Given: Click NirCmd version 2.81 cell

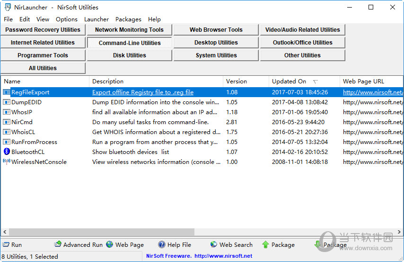Looking at the screenshot, I should pos(232,122).
